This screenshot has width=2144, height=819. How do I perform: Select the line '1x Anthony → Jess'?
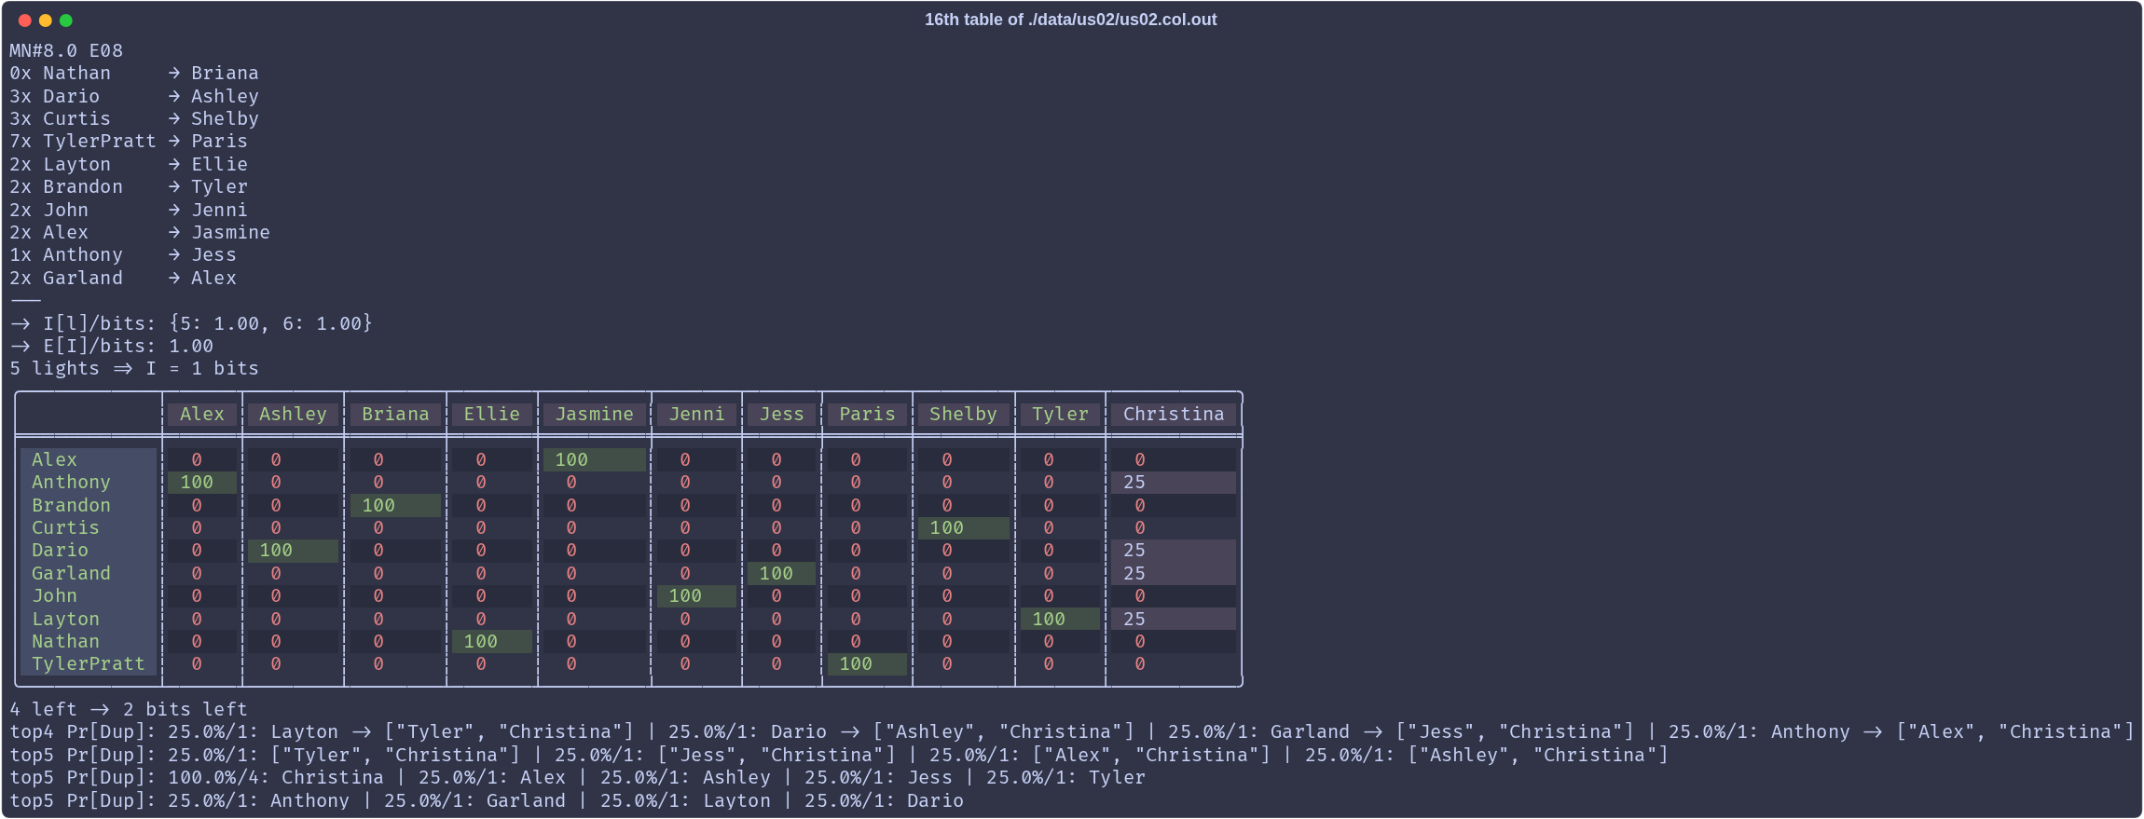pos(123,254)
